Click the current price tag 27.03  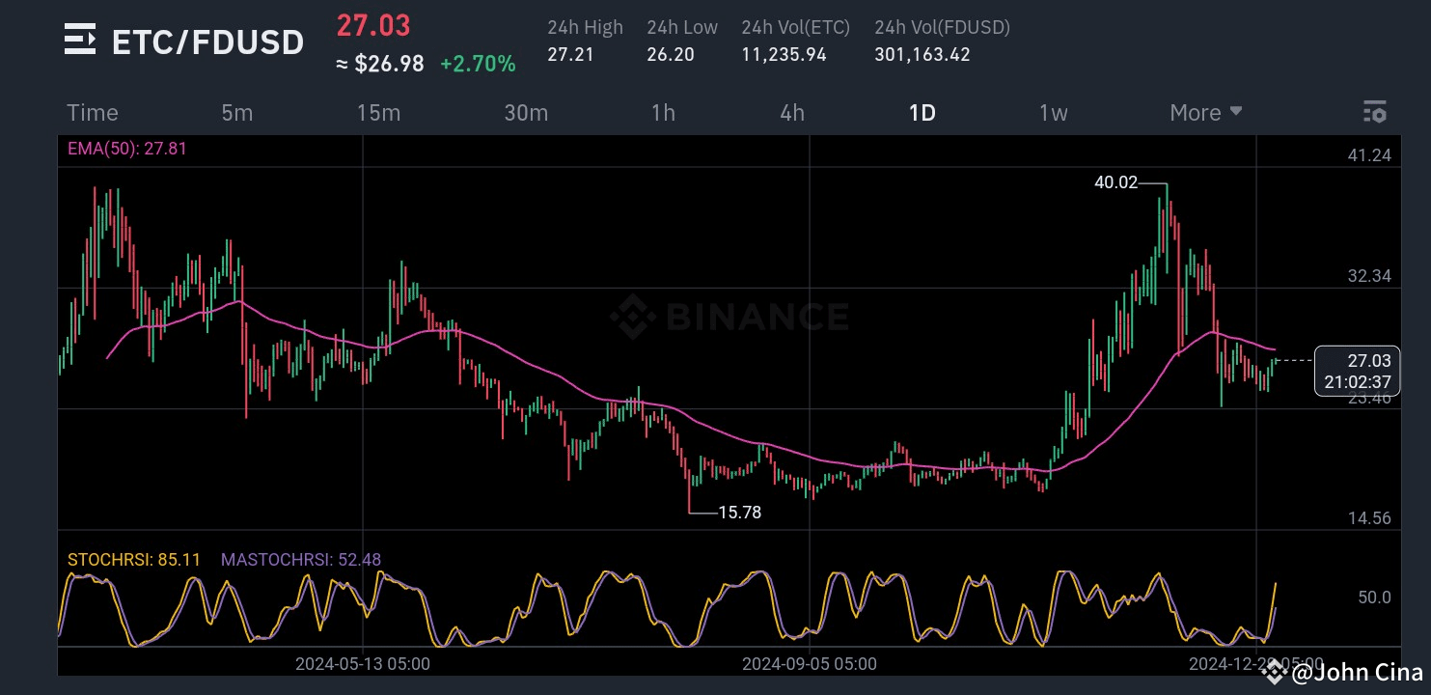[1357, 372]
